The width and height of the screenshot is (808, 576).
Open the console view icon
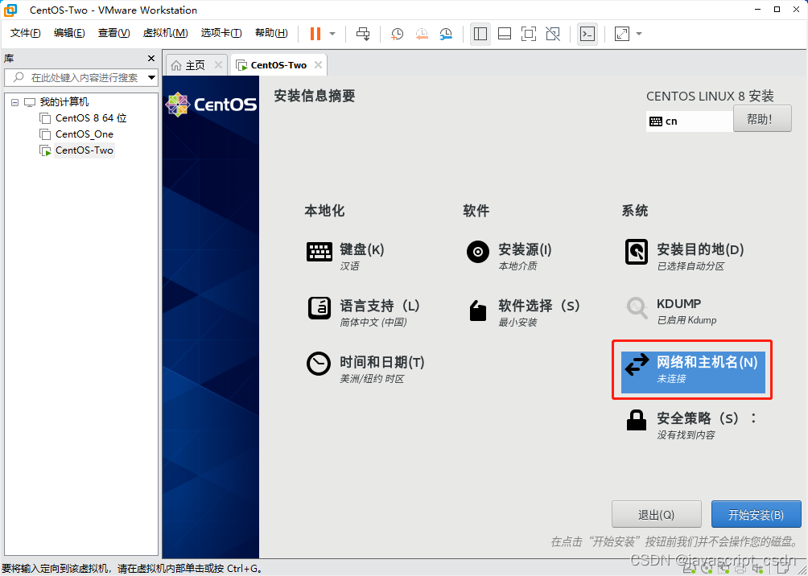pyautogui.click(x=587, y=34)
